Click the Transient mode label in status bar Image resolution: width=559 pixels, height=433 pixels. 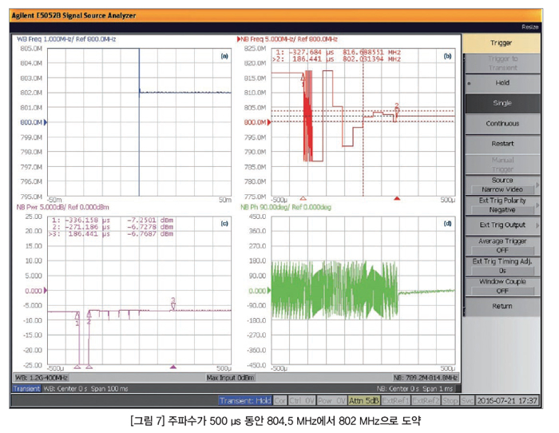[x=26, y=389]
